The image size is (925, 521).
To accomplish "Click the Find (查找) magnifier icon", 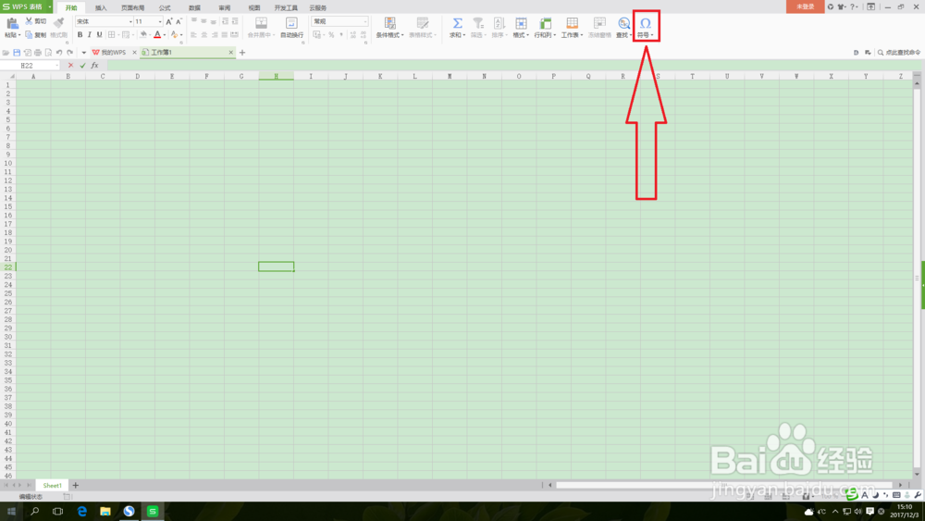I will [x=623, y=23].
